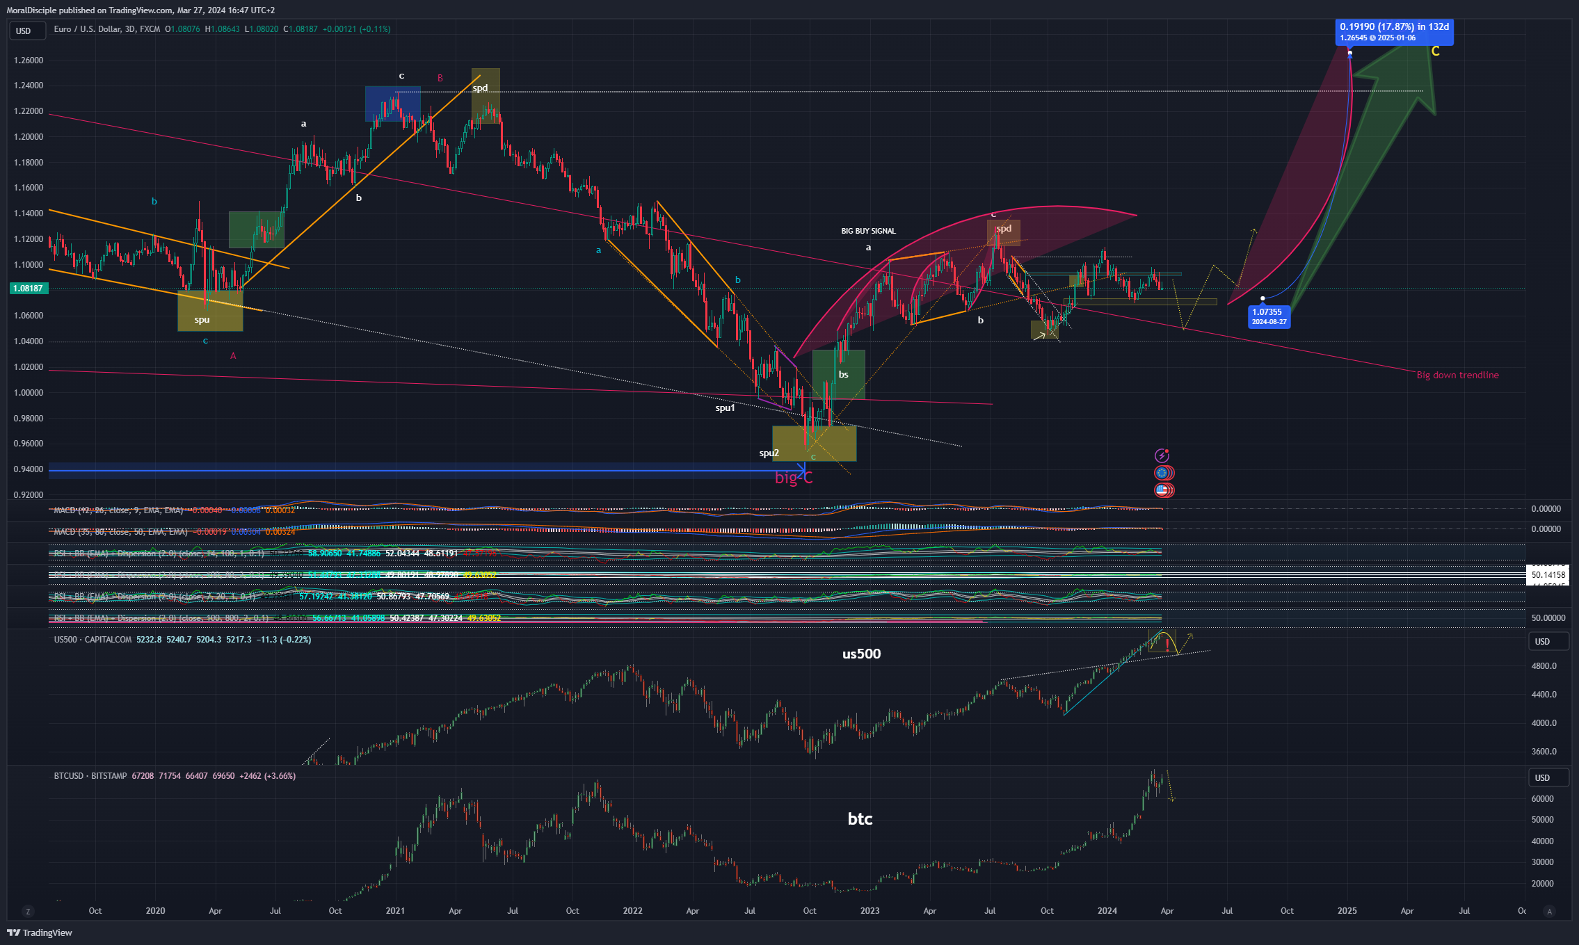Click the spu label in yellow box

[202, 320]
